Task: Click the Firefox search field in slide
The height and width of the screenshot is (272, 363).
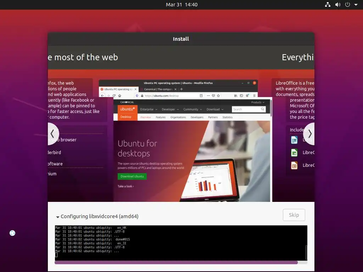Action: coord(248,109)
